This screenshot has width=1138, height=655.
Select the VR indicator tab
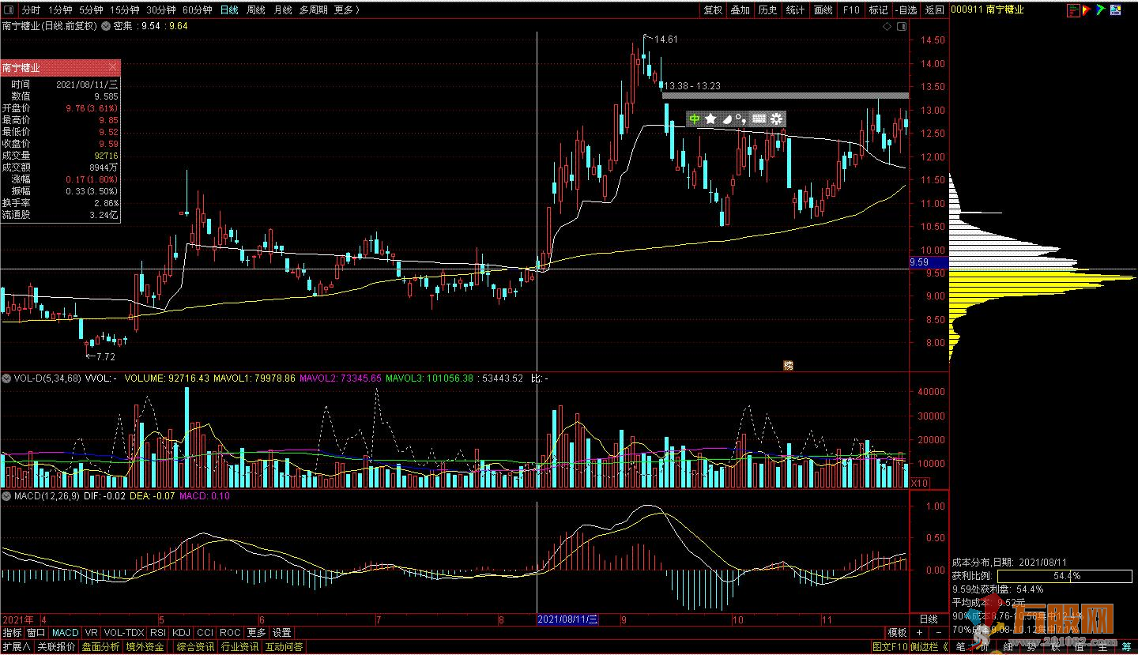tap(92, 633)
